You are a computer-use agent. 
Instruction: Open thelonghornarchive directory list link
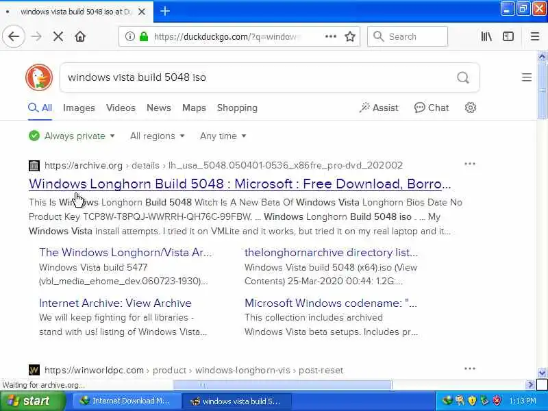point(331,252)
